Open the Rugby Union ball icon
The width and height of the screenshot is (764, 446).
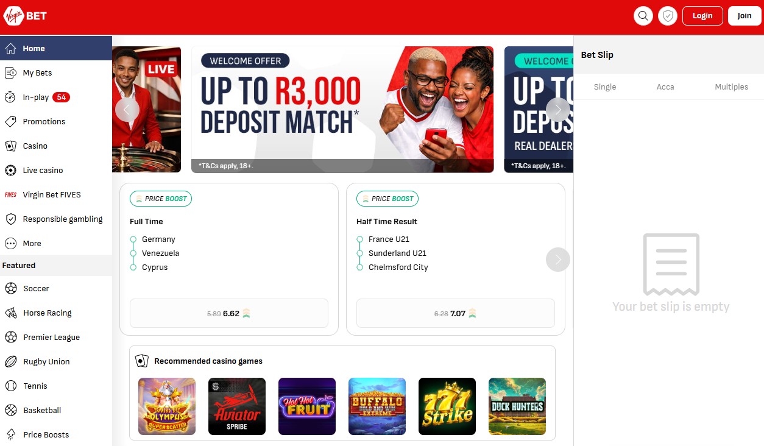click(11, 362)
